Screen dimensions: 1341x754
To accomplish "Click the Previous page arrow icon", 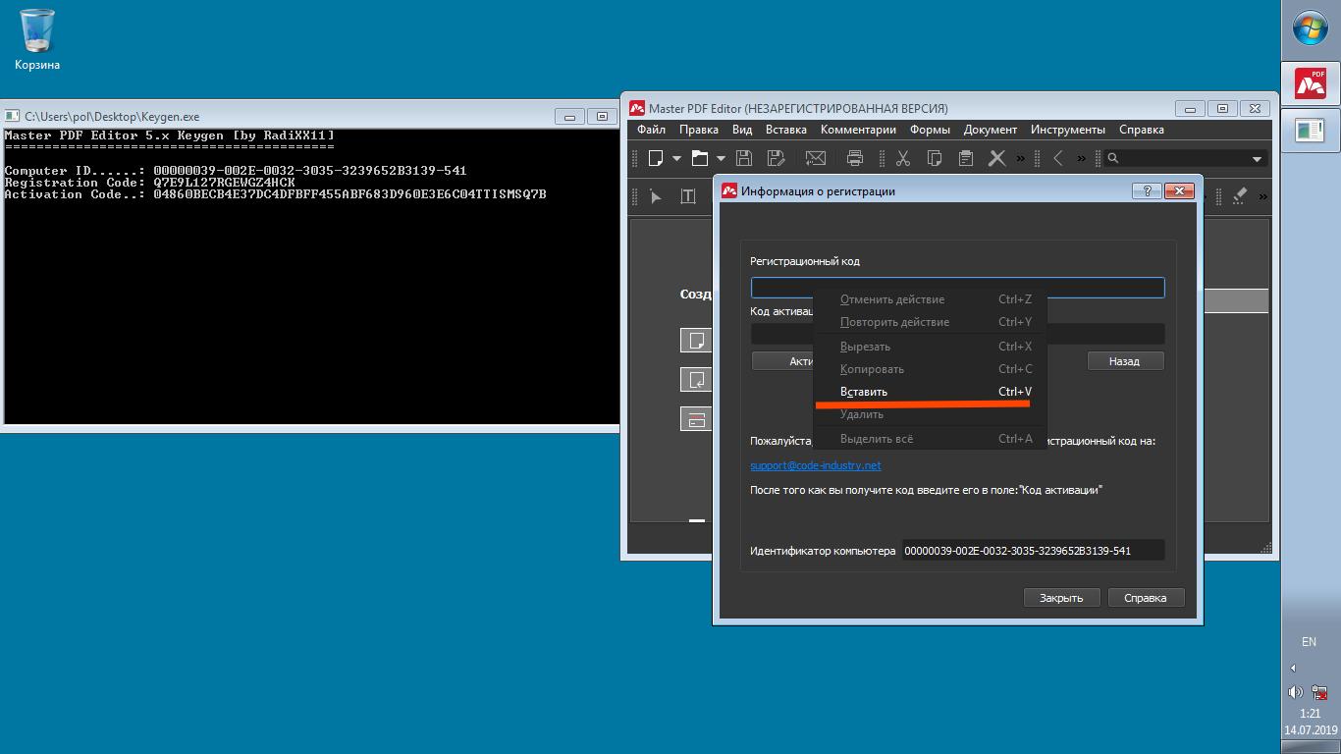I will (1058, 158).
